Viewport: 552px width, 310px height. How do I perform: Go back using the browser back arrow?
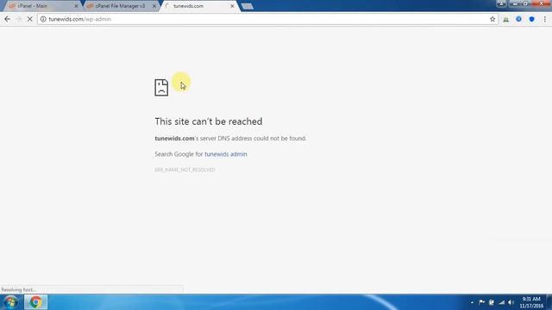(8, 19)
